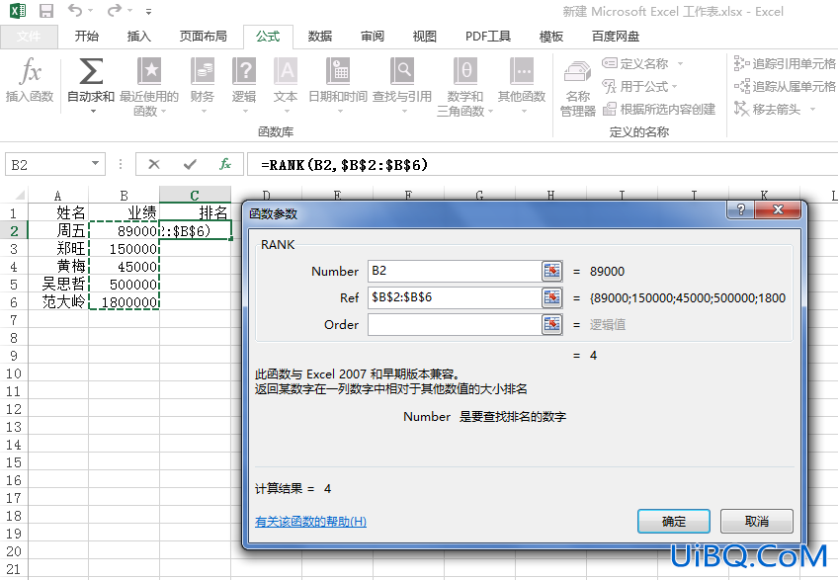Open Recently Used functions star icon
Viewport: 838px width, 580px height.
(149, 71)
